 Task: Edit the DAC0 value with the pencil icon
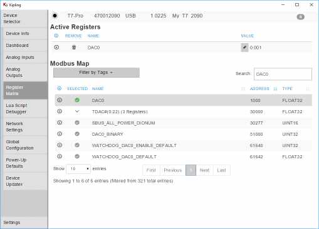244,48
